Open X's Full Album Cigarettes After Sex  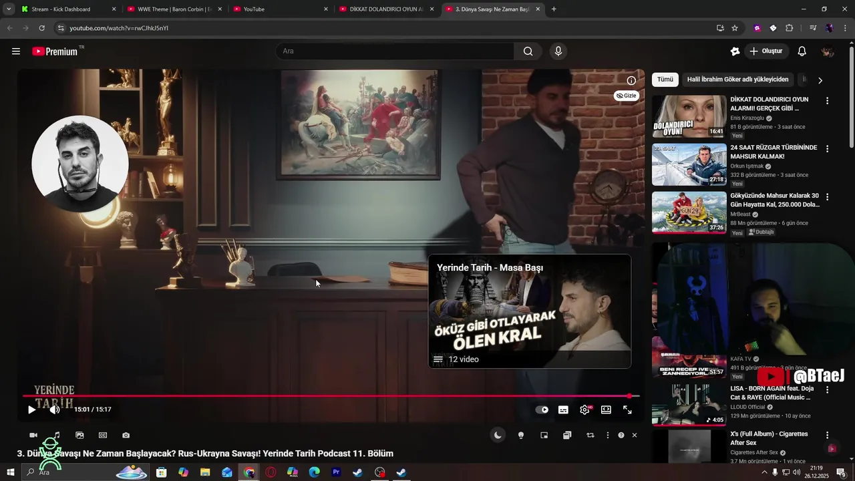point(769,438)
